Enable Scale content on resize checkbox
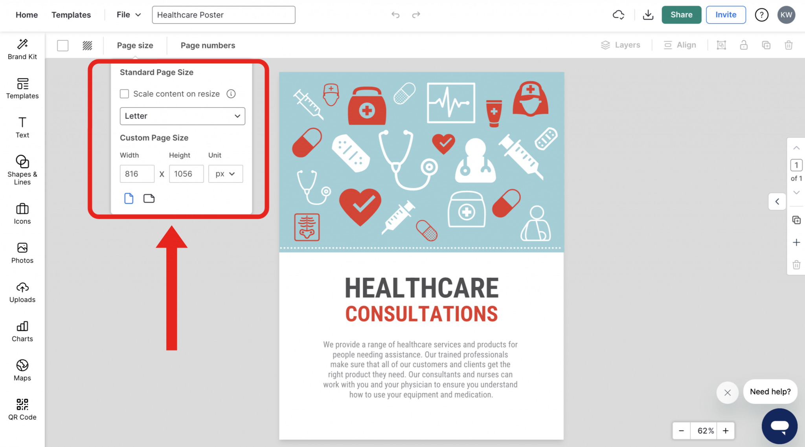Viewport: 805px width, 447px height. tap(125, 94)
